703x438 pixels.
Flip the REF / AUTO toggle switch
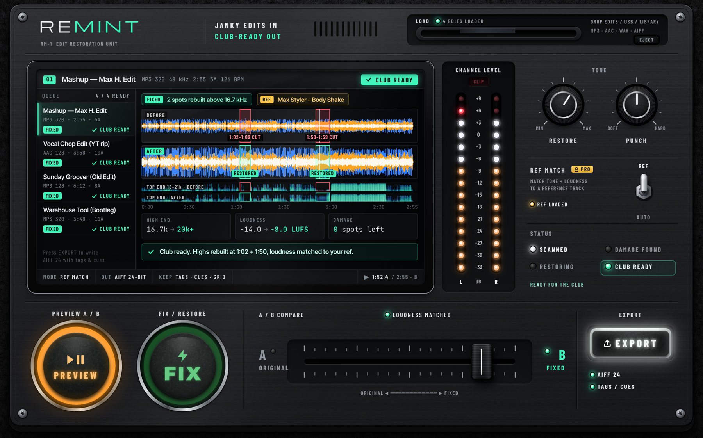[644, 187]
